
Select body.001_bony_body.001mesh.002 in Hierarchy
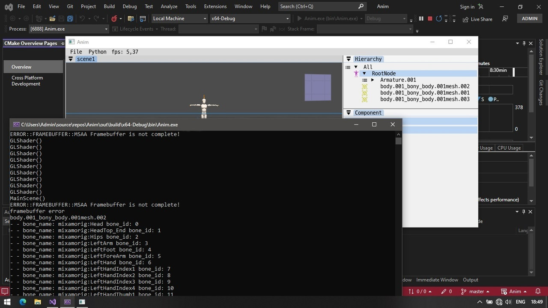(x=425, y=86)
